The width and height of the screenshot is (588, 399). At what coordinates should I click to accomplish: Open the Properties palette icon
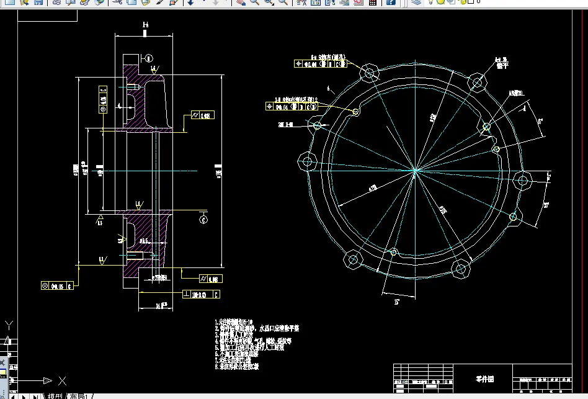coord(301,2)
